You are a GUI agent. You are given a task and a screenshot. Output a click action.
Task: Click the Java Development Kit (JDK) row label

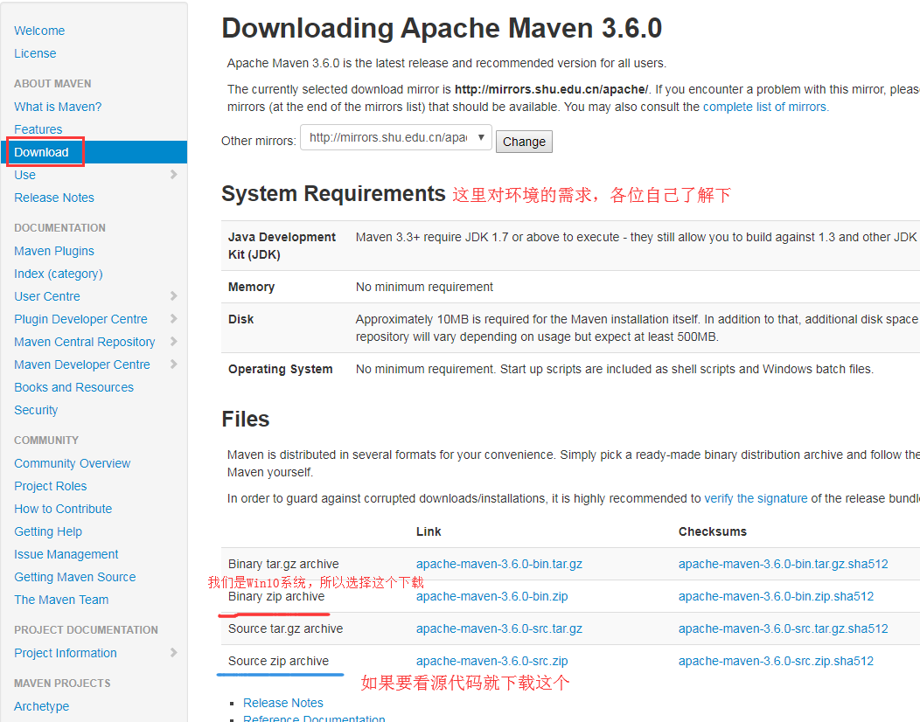(282, 246)
